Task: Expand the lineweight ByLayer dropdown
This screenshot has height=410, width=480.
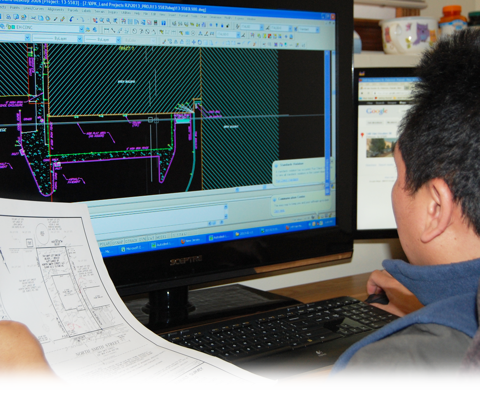Action: coord(118,40)
